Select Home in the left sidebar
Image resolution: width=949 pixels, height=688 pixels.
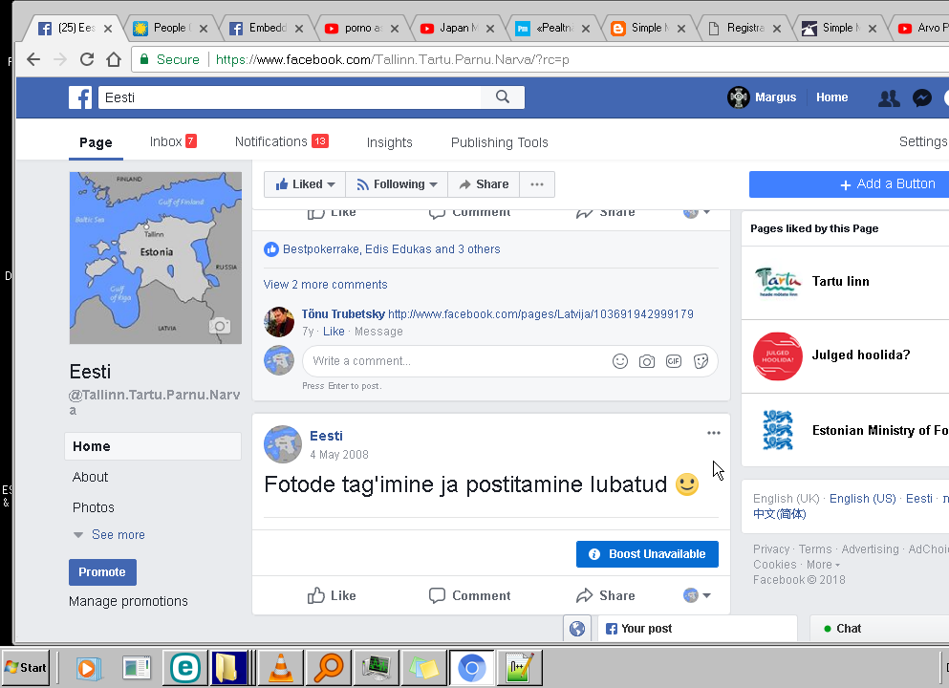click(153, 446)
